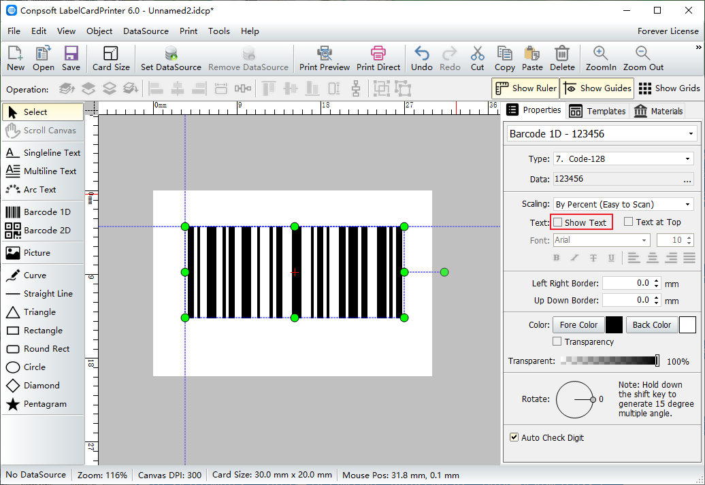Open the DataSource menu

tap(146, 31)
